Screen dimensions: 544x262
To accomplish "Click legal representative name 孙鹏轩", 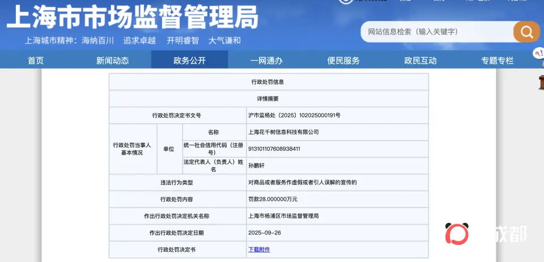I will click(256, 166).
